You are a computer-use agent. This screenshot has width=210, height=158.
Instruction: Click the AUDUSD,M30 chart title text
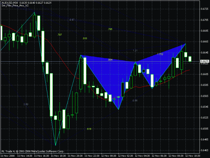point(9,3)
